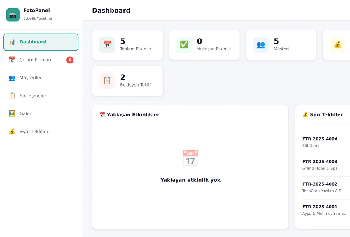Click the Müşteri stat card people icon
The image size is (350, 237).
coord(261,45)
